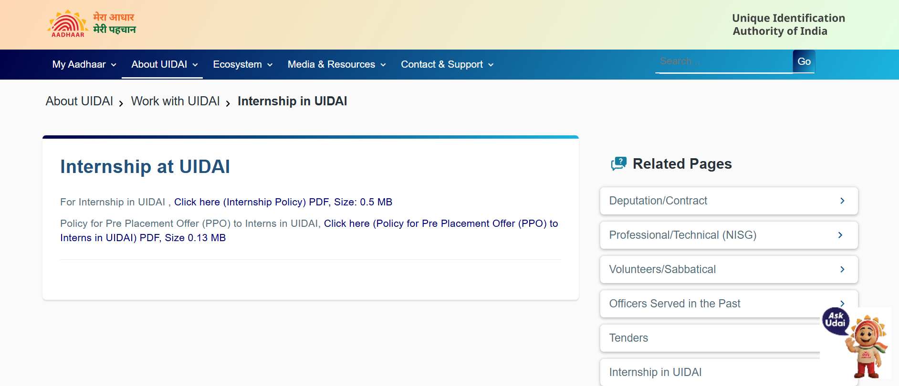The image size is (899, 386).
Task: Click the Internship at UIDAI heading
Action: coord(145,167)
